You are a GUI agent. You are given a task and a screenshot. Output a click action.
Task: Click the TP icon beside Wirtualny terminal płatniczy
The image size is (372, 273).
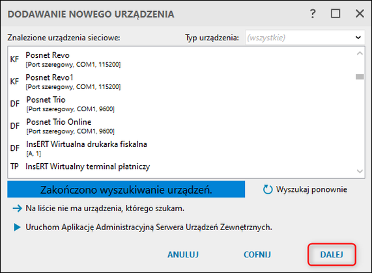pos(14,166)
